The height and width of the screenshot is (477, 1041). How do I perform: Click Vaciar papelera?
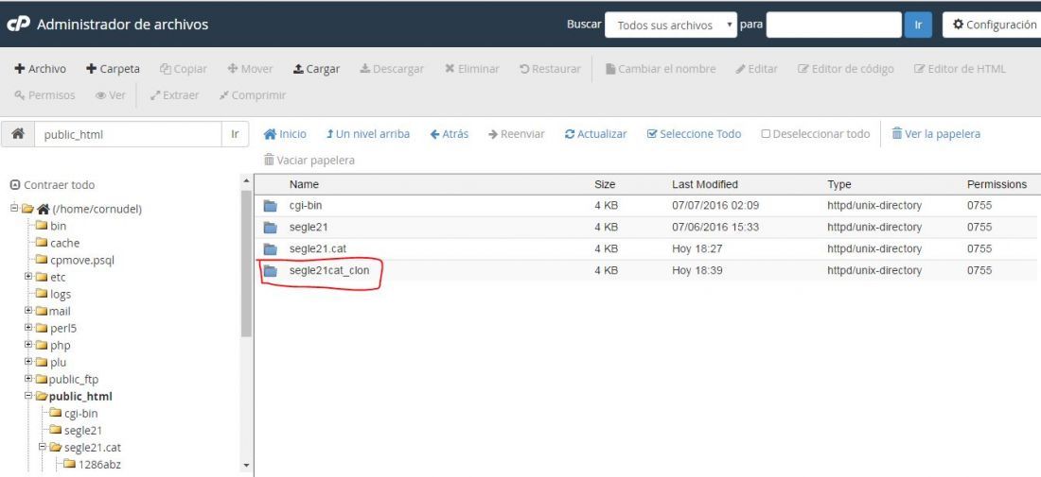click(309, 161)
